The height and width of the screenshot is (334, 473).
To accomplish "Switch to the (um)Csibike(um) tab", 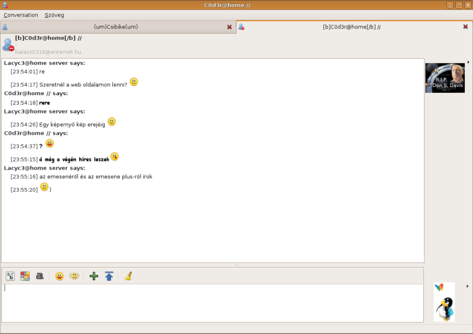I will coord(116,27).
